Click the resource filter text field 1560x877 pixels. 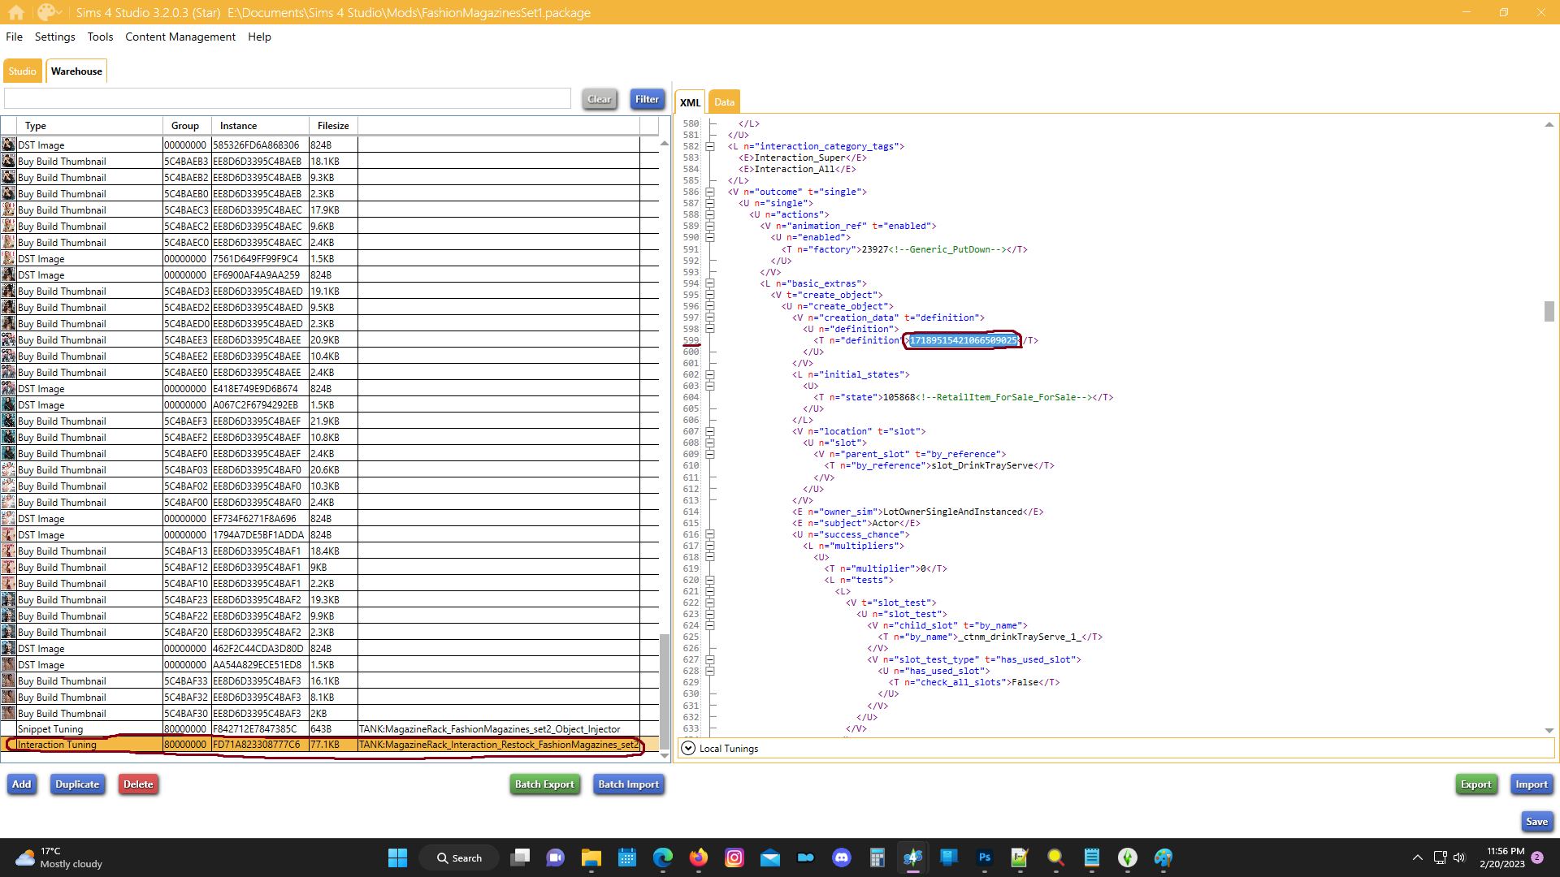288,99
